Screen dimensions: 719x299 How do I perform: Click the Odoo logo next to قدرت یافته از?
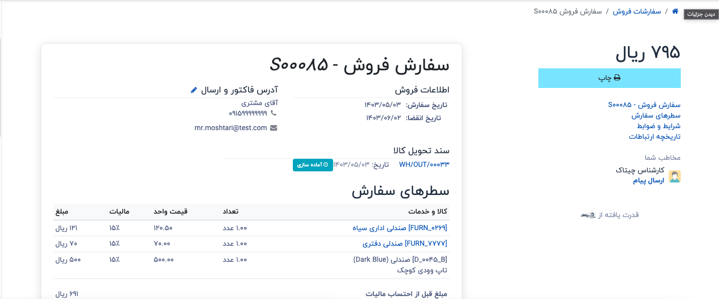pyautogui.click(x=588, y=215)
